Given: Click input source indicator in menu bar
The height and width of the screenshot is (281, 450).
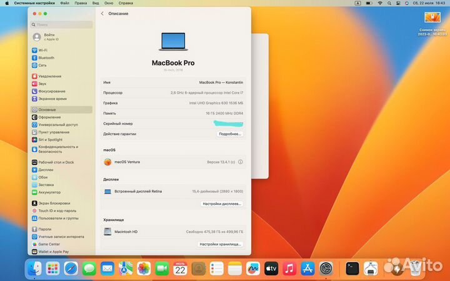Looking at the screenshot, I should click(357, 3).
